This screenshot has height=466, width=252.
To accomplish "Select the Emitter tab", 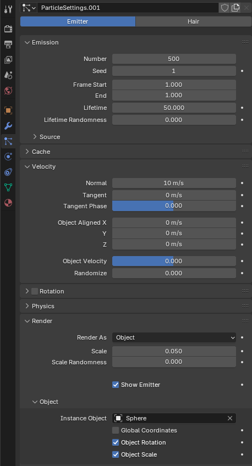I will click(78, 21).
